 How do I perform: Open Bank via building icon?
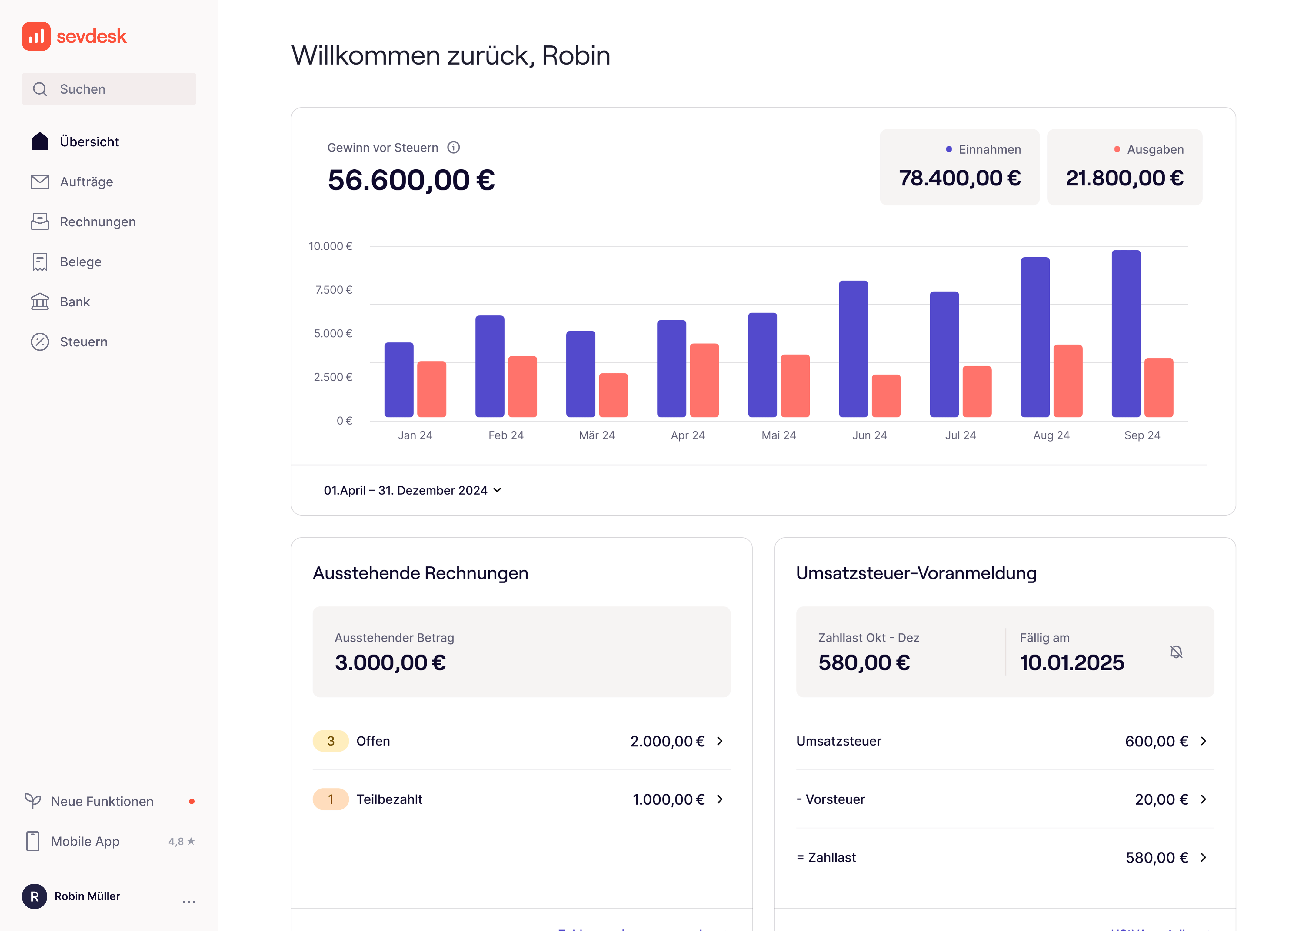pyautogui.click(x=40, y=302)
